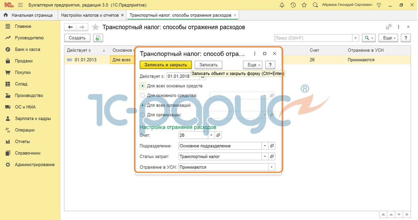Screen dimensions: 418x220
Task: Get link to the list form
Action: coord(389,27)
